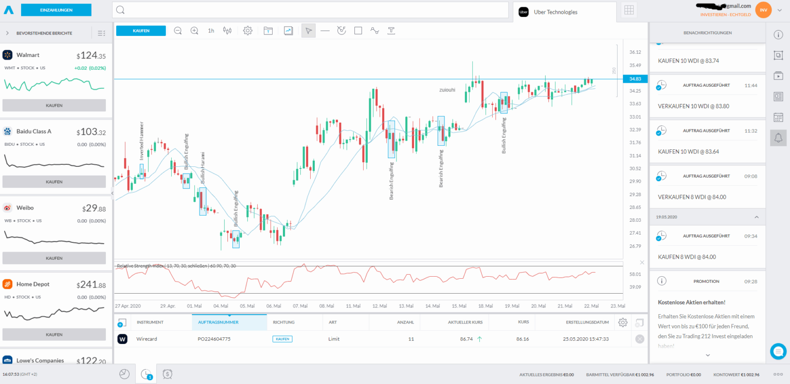This screenshot has height=384, width=790.
Task: Open the portfolio pie chart icon at bottom
Action: [124, 374]
